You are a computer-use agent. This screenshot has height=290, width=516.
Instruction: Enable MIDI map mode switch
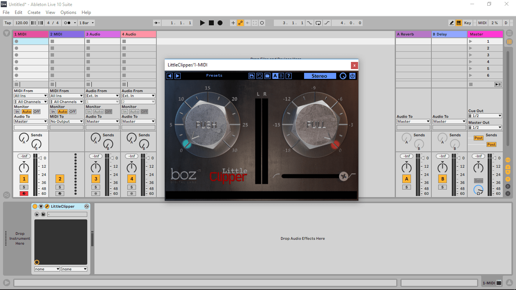[482, 23]
